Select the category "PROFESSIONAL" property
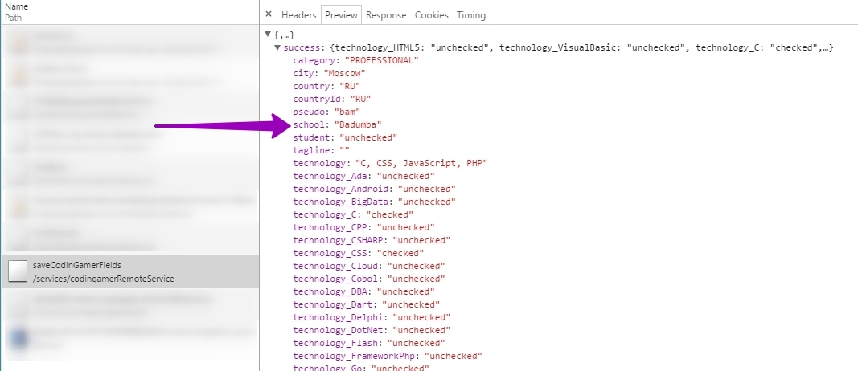The height and width of the screenshot is (371, 858). click(x=355, y=60)
